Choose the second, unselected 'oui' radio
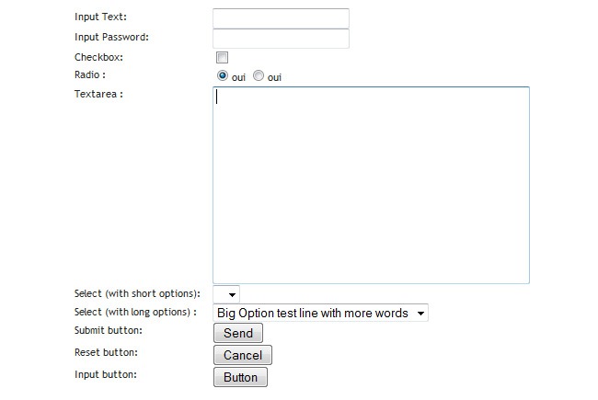598x400 pixels. [259, 76]
